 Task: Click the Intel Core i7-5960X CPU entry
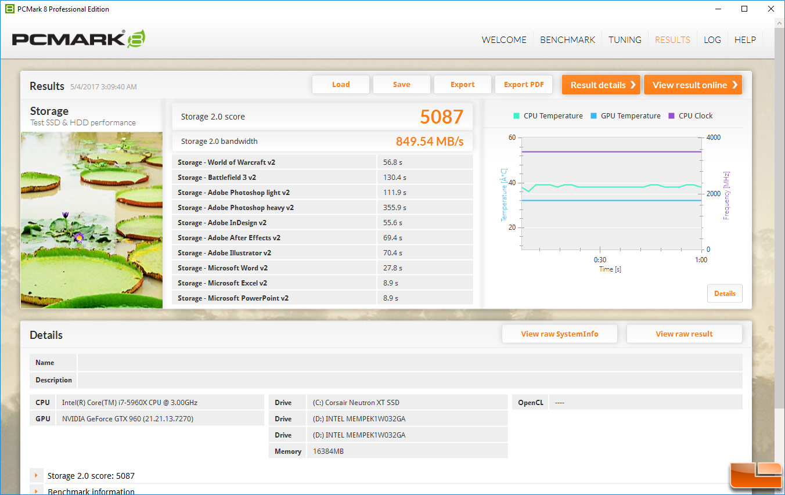(160, 402)
